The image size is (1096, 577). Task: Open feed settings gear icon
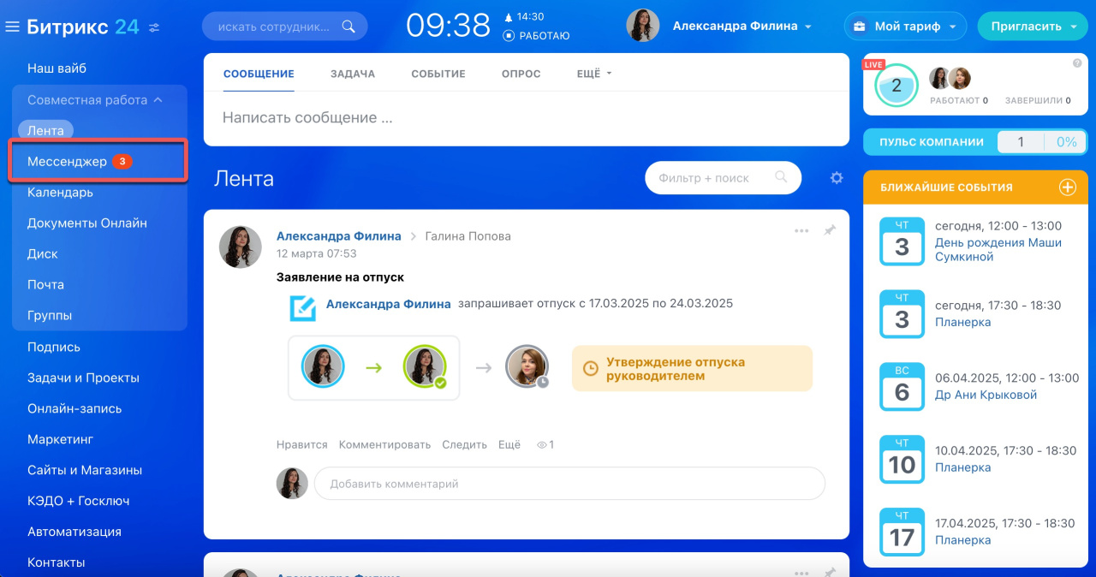coord(837,178)
